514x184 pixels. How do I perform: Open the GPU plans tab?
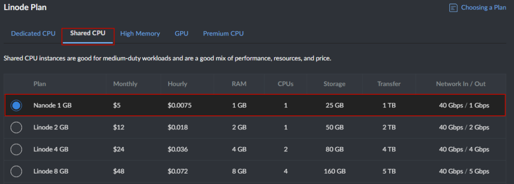[x=181, y=34]
